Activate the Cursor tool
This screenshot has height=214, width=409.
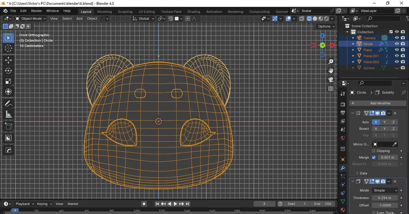(8, 48)
